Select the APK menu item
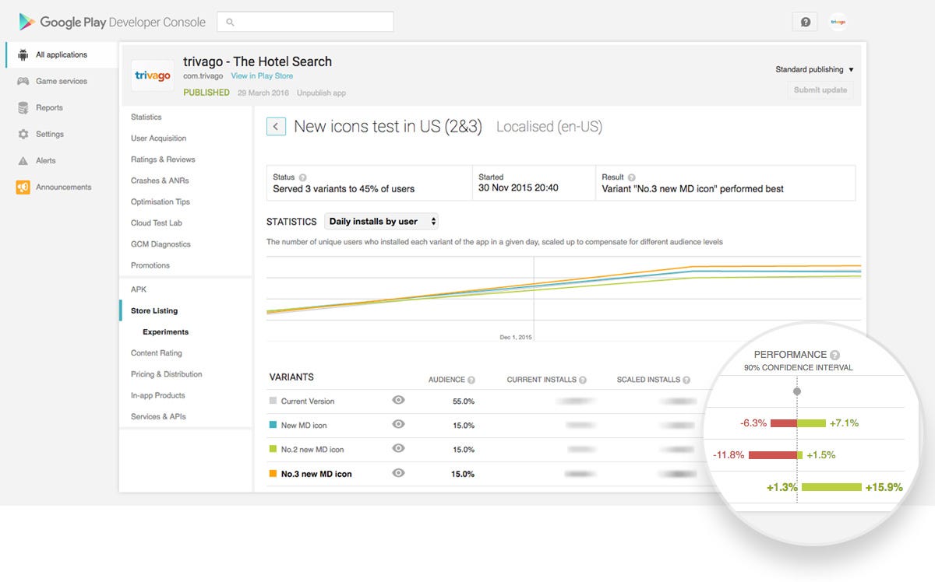This screenshot has height=582, width=935. coord(139,289)
